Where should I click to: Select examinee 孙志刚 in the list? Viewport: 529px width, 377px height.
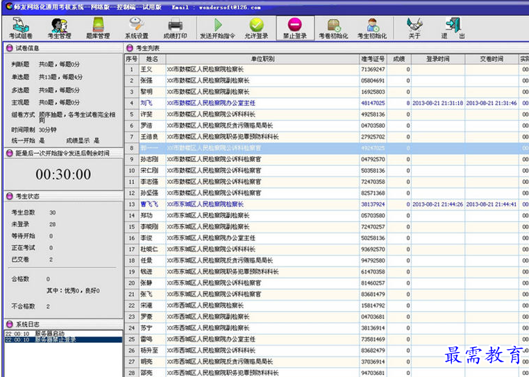[x=149, y=159]
